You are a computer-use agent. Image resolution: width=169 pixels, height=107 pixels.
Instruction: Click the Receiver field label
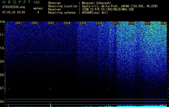55,9
